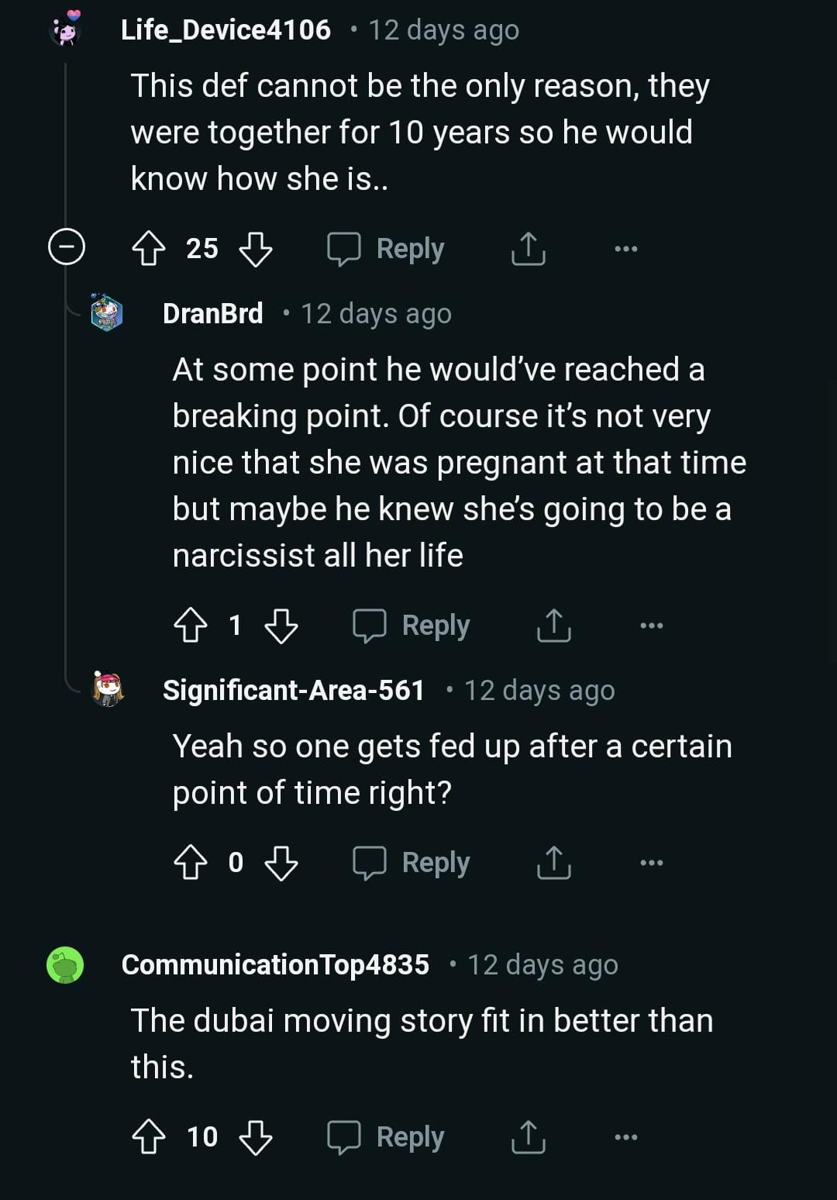Viewport: 837px width, 1200px height.
Task: Downvote Significant-Area-561's comment
Action: tap(281, 863)
